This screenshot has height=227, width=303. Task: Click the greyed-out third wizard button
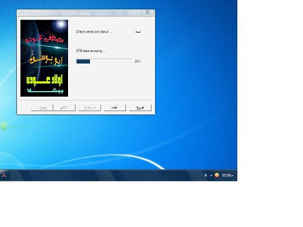point(90,108)
